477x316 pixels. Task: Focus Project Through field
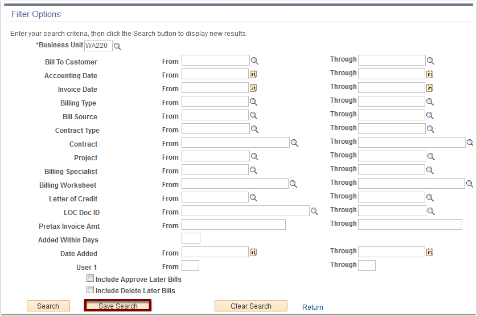pyautogui.click(x=392, y=156)
